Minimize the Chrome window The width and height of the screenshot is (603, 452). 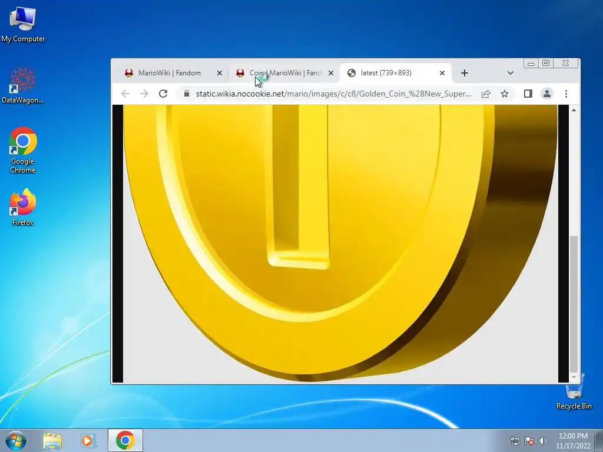531,64
